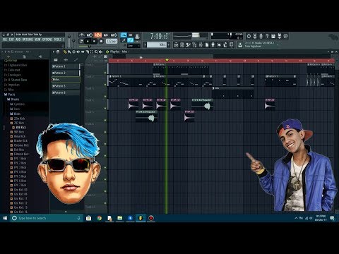This screenshot has height=254, width=339.
Task: Open the Line snap dropdown
Action: (133, 46)
